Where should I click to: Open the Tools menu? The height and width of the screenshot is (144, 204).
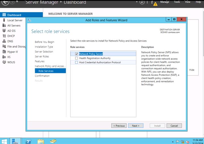point(177,2)
